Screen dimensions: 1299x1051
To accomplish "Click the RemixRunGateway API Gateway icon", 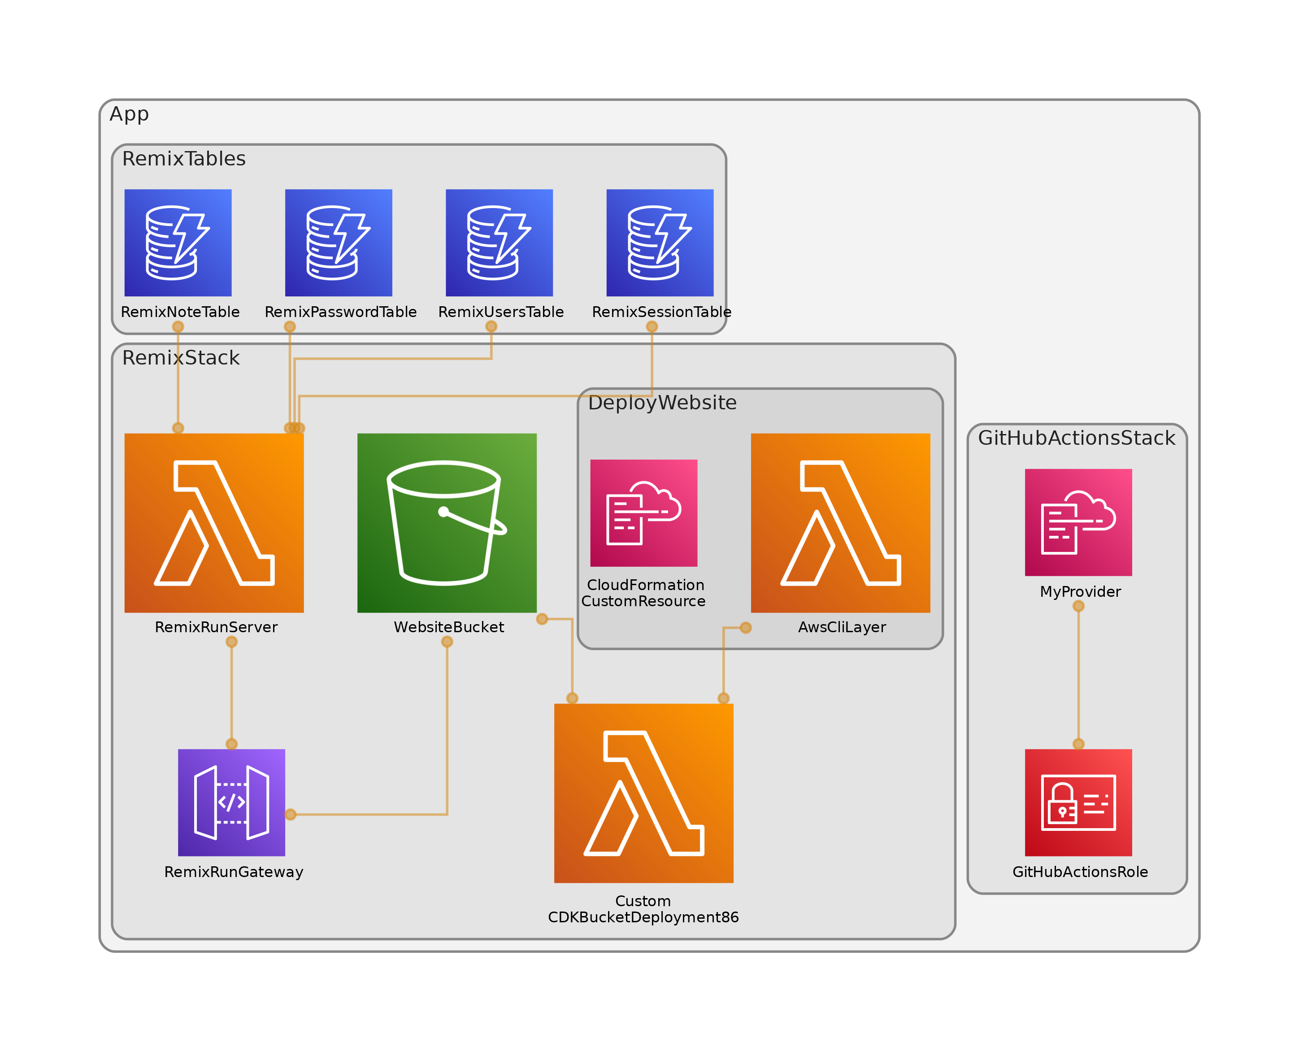I will tap(231, 802).
